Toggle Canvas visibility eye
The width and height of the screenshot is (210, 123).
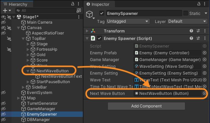[3, 28]
